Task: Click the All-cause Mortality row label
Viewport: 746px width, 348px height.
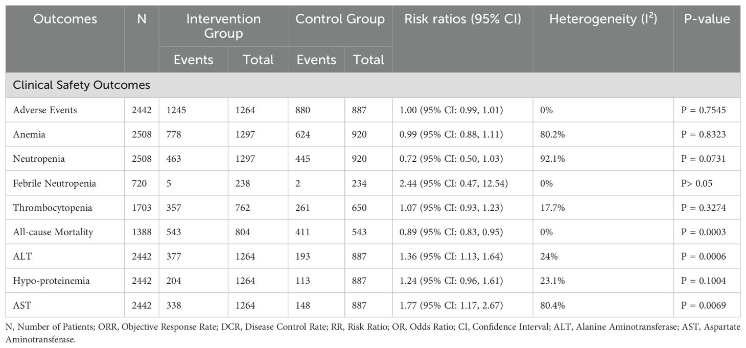Action: point(53,232)
